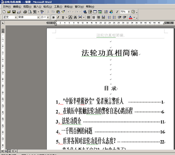Click the font color red A

pyautogui.click(x=131, y=18)
